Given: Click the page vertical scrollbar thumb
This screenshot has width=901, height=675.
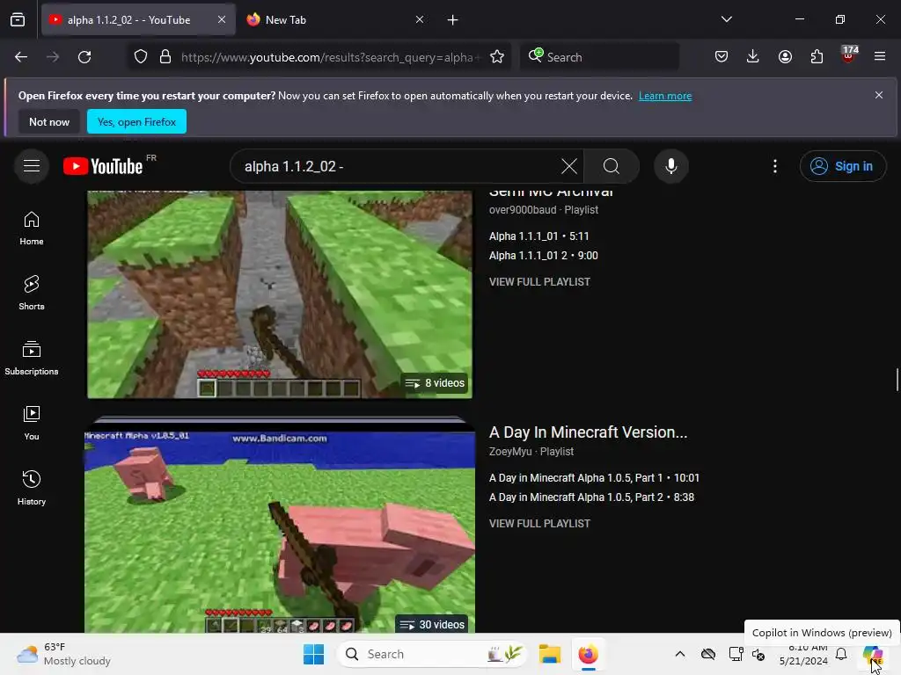Looking at the screenshot, I should [x=897, y=380].
